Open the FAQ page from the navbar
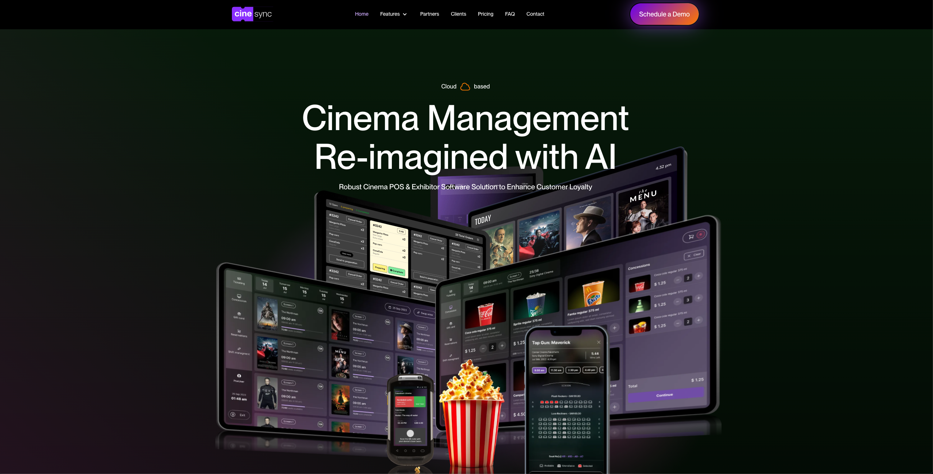This screenshot has width=933, height=474. click(510, 14)
